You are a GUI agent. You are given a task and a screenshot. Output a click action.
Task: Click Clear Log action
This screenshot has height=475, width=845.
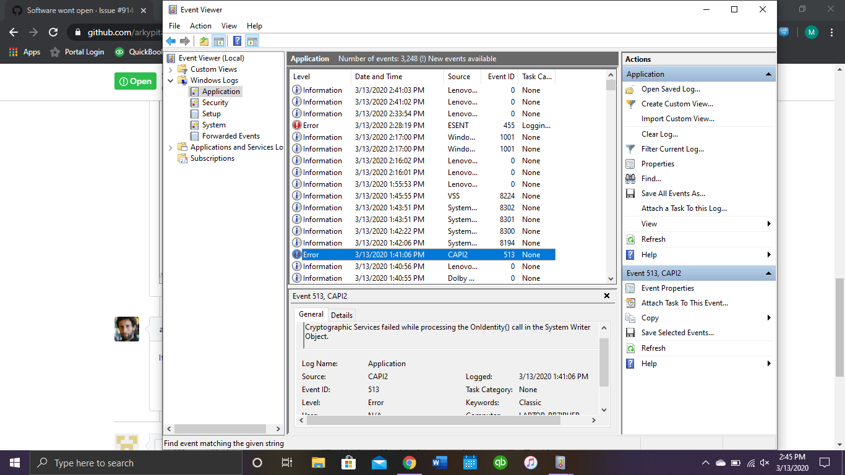tap(659, 134)
